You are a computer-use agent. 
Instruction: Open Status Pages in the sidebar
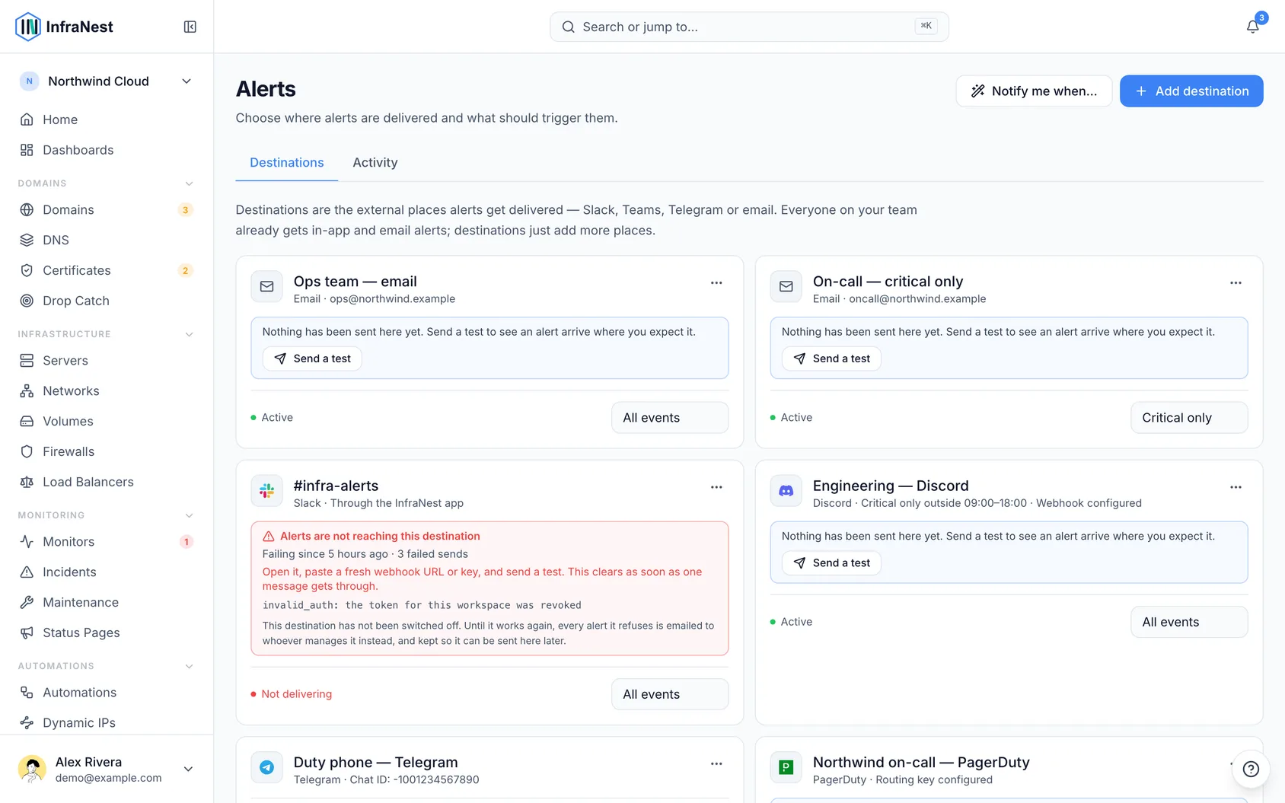pos(107,633)
